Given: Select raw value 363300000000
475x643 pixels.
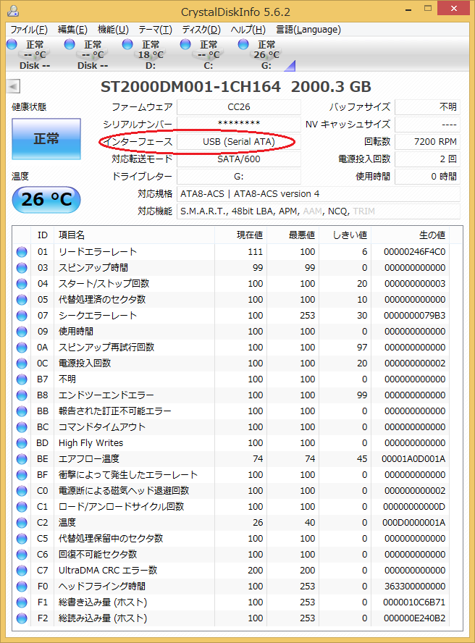Looking at the screenshot, I should [x=415, y=587].
